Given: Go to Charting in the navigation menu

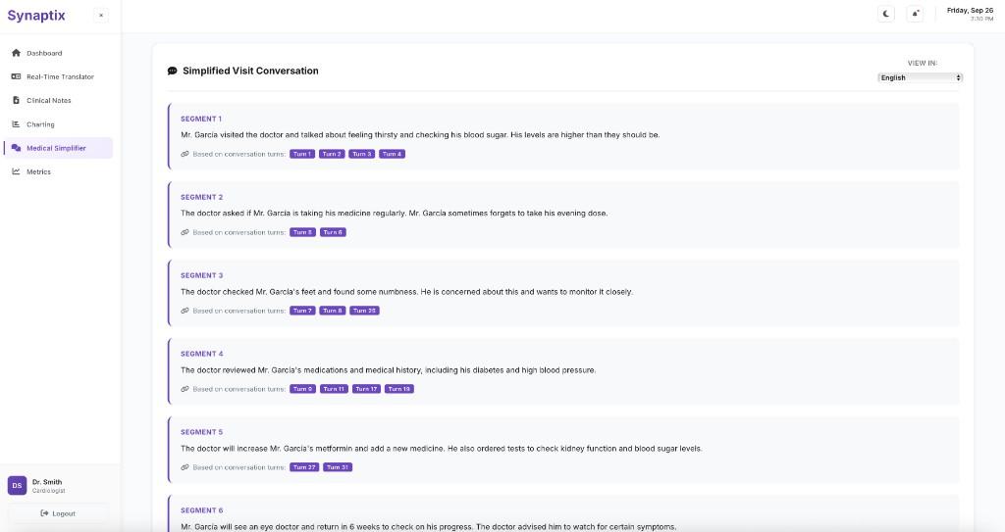Looking at the screenshot, I should (x=40, y=124).
